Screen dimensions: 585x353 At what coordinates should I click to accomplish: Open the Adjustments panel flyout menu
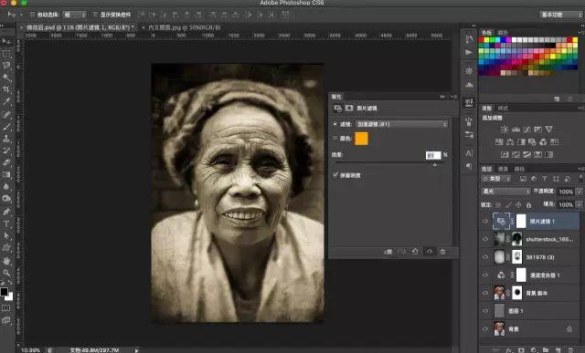tap(580, 108)
